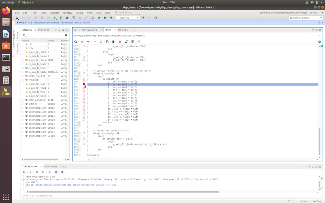
Task: Open the Reports menu
Action: click(x=54, y=13)
